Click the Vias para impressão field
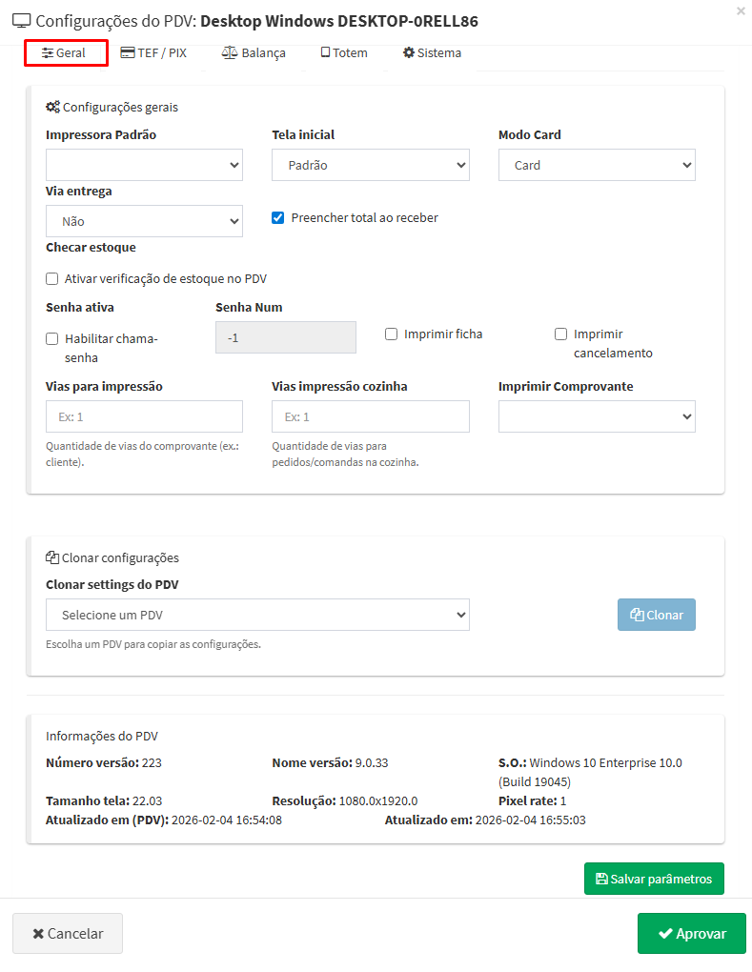752x972 pixels. point(144,416)
